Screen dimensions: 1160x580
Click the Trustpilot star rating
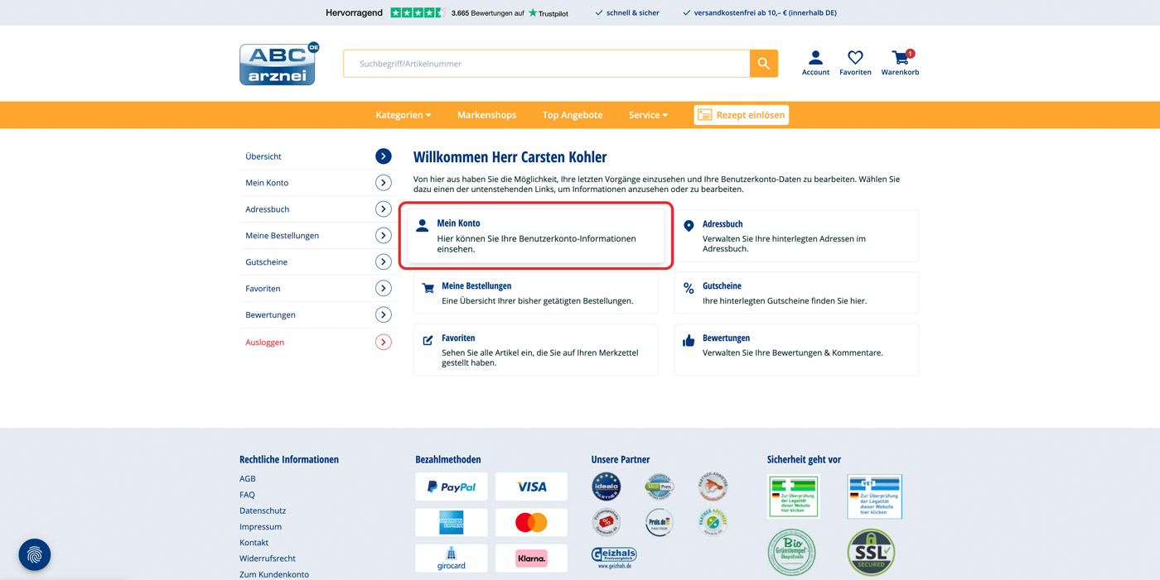point(418,13)
